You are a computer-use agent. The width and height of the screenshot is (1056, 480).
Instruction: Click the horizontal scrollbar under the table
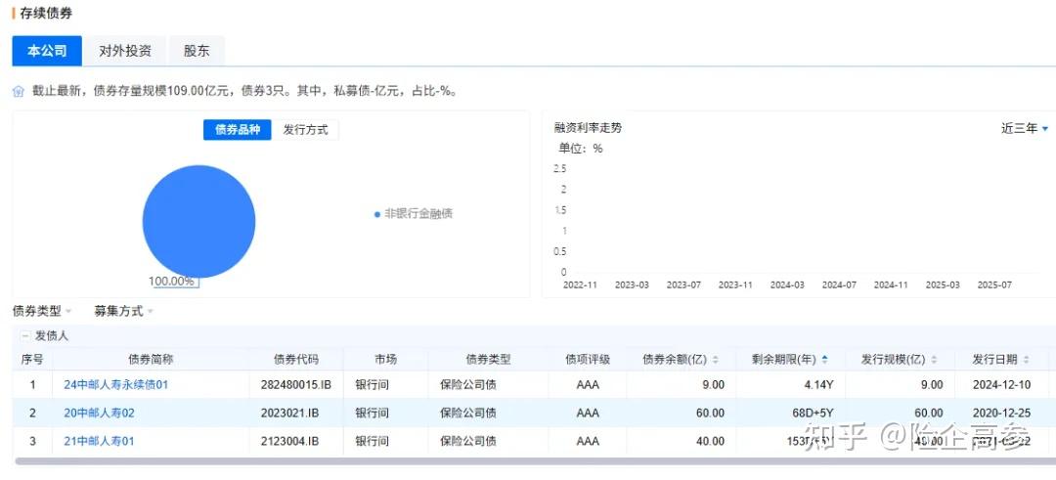[535, 461]
